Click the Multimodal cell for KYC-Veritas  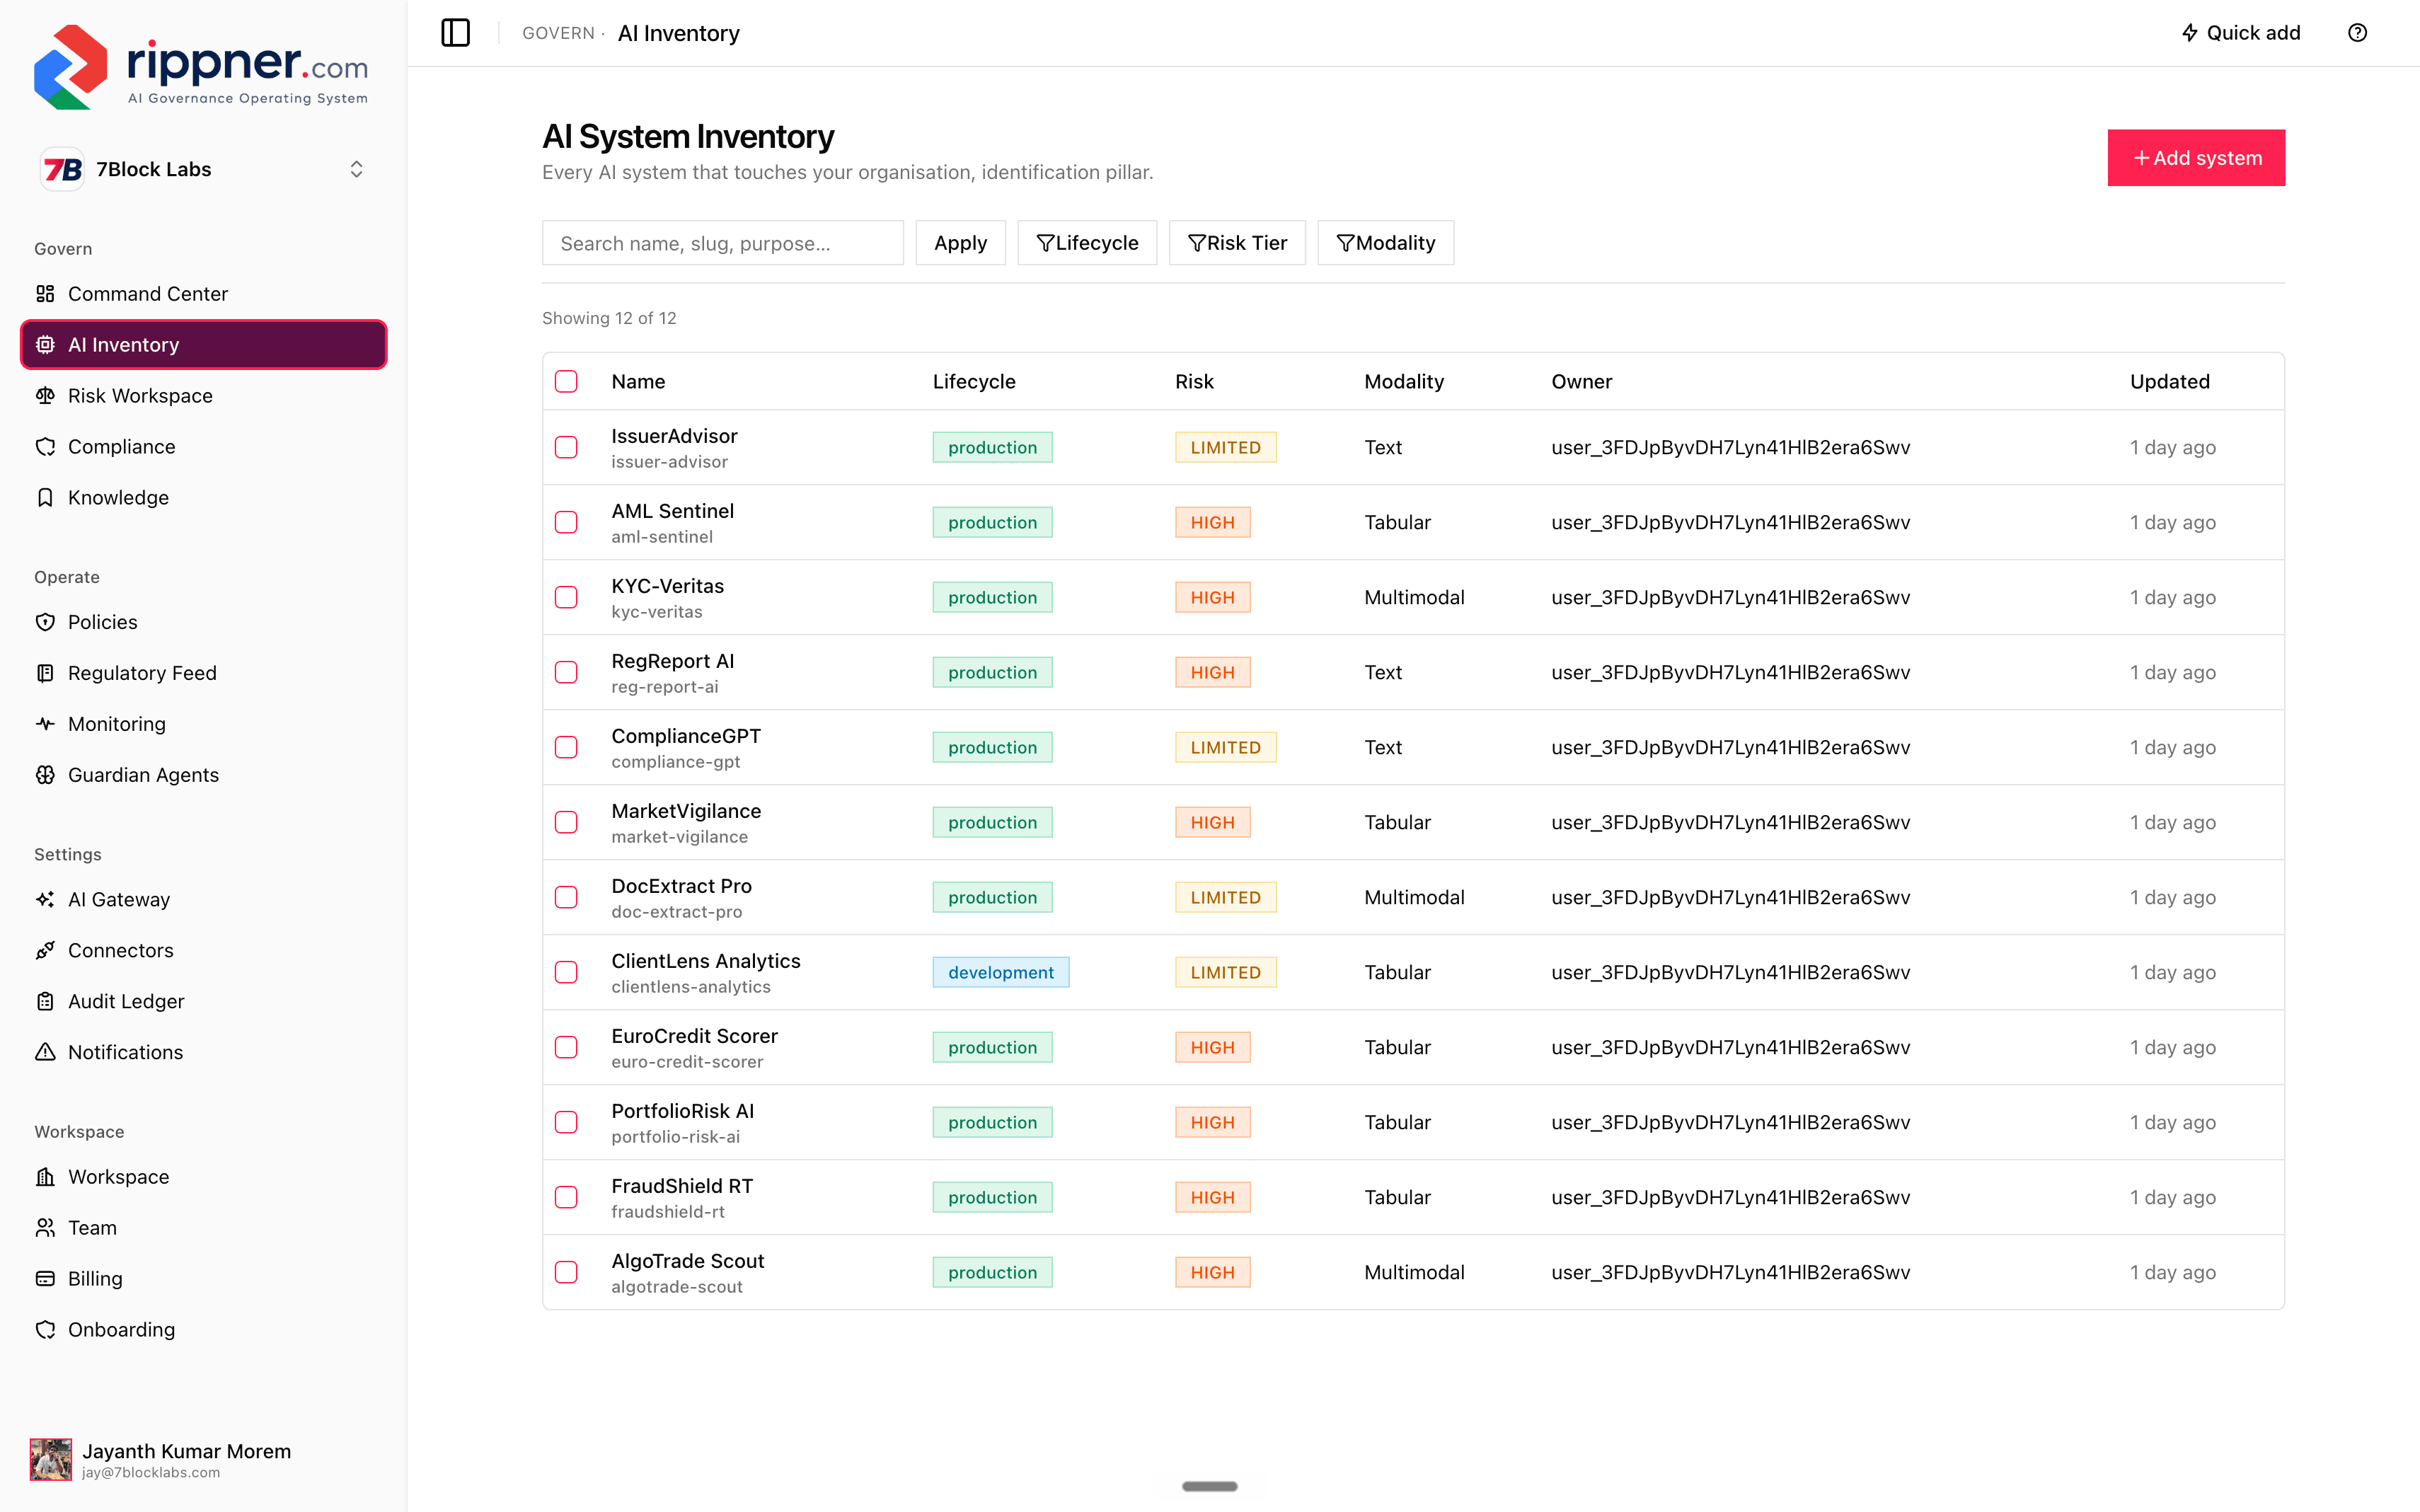(1414, 597)
